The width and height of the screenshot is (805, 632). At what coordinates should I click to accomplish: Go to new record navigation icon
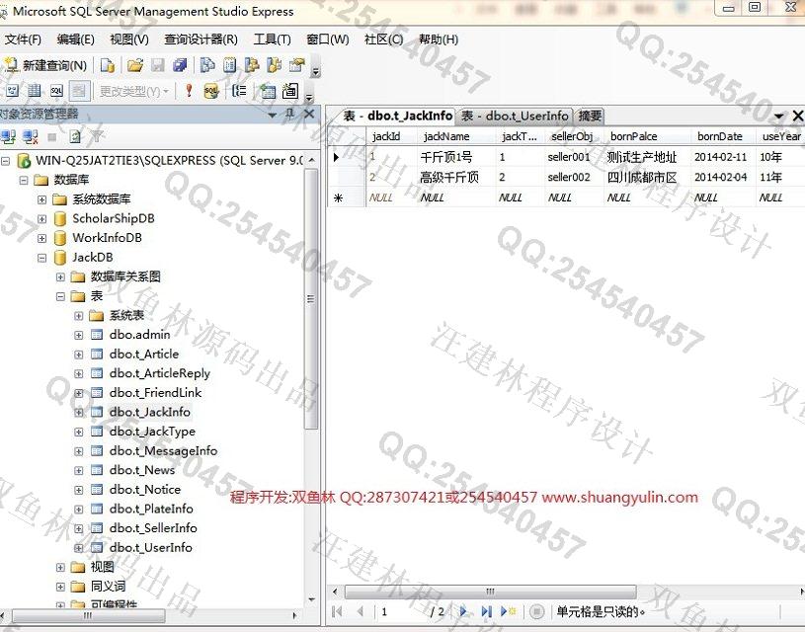coord(508,611)
